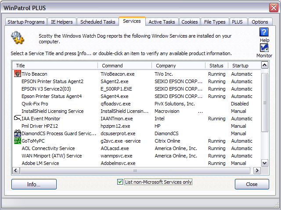Click the GoToMyPC service icon
The width and height of the screenshot is (281, 210).
18,141
